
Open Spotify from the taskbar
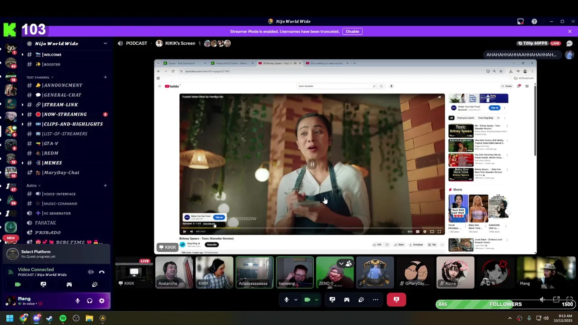(63, 318)
